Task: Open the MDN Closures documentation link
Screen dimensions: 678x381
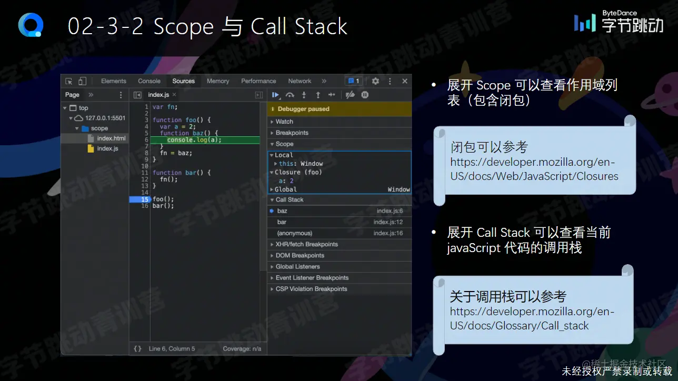Action: 534,169
